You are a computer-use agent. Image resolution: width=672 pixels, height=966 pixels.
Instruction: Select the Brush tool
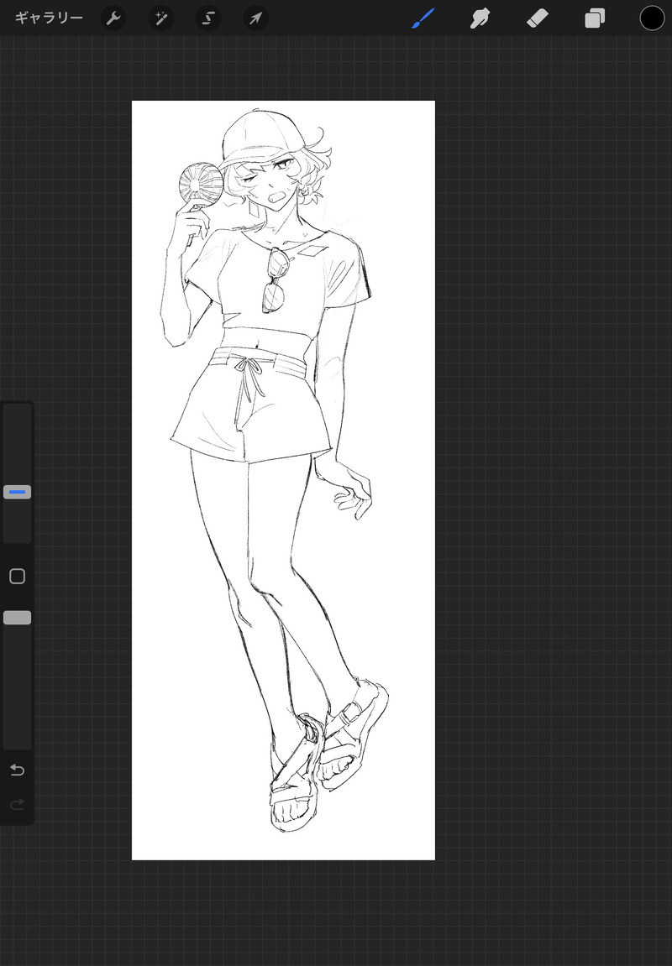click(423, 18)
